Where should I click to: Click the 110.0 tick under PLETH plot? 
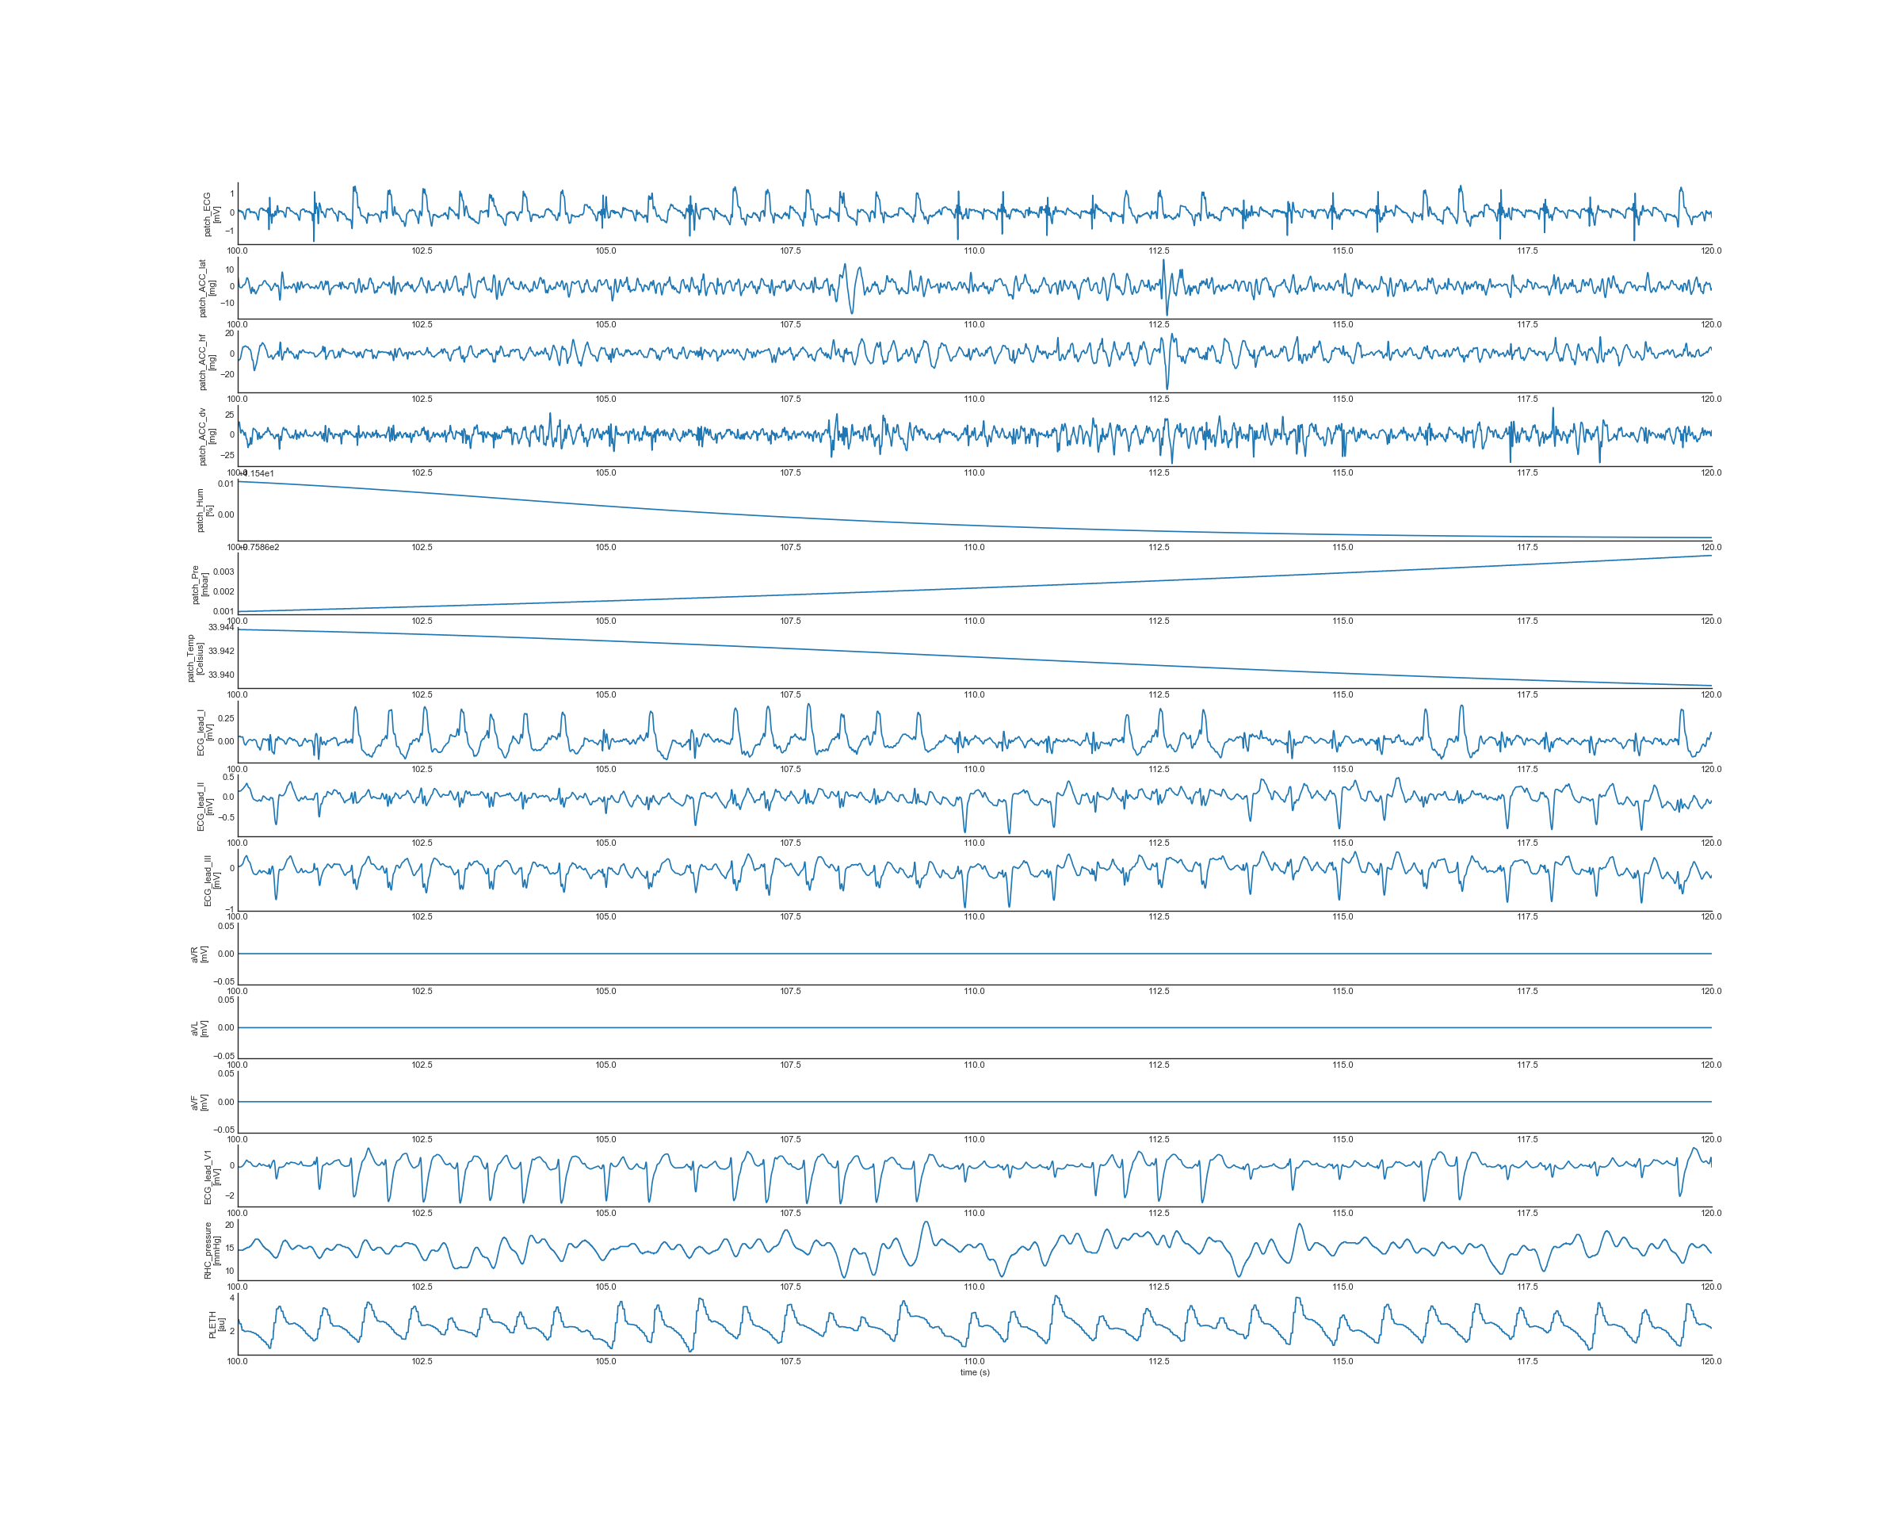974,1361
